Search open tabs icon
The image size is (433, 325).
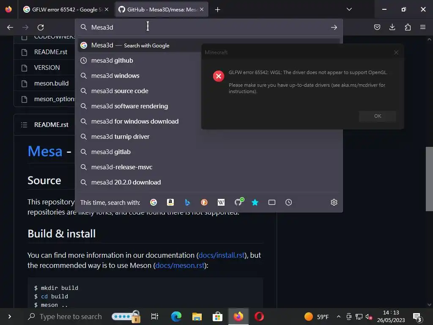[272, 202]
